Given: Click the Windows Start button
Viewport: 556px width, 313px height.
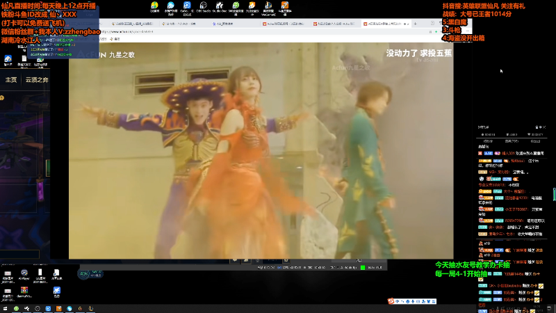Looking at the screenshot, I should click(5, 309).
